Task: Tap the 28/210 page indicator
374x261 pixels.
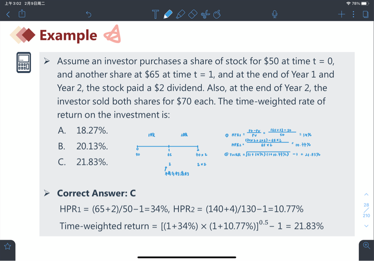Action: pos(366,210)
